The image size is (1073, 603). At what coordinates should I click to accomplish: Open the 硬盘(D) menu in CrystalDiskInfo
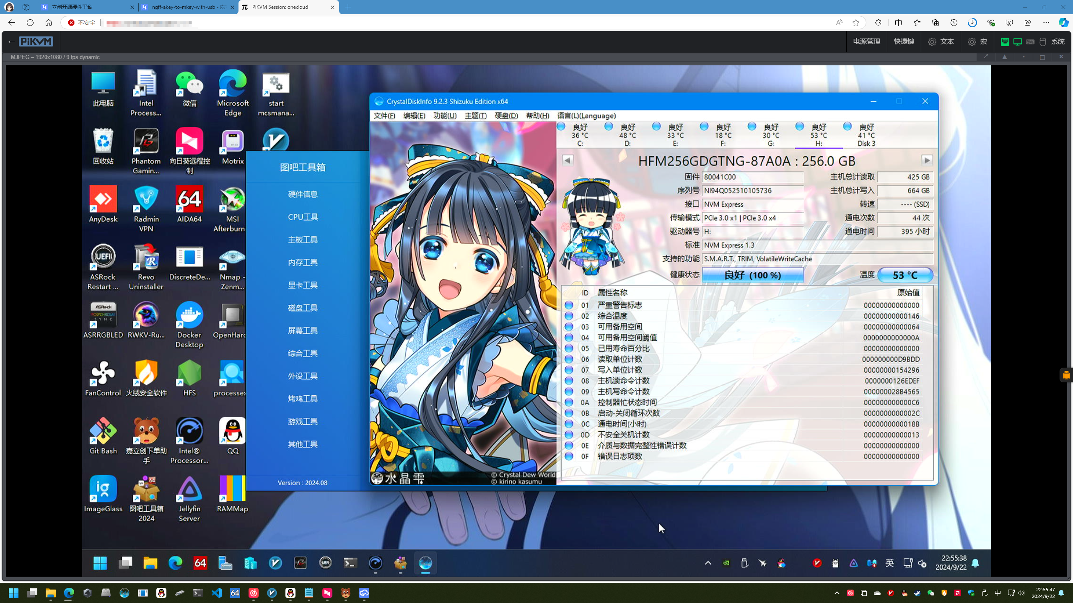pyautogui.click(x=506, y=116)
